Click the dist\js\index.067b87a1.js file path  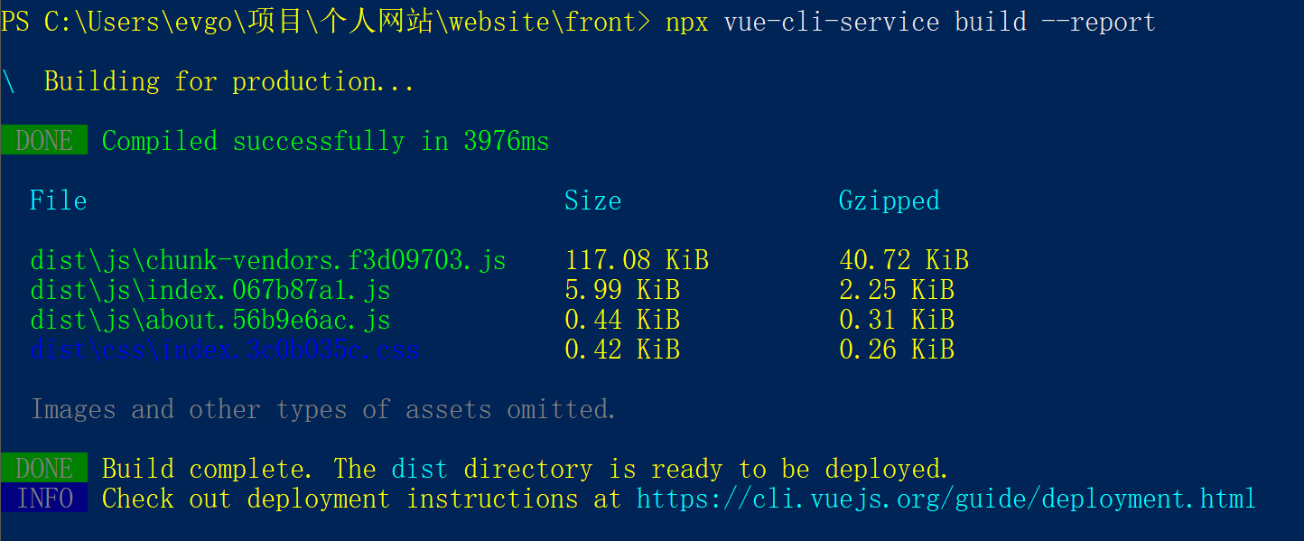(x=210, y=291)
